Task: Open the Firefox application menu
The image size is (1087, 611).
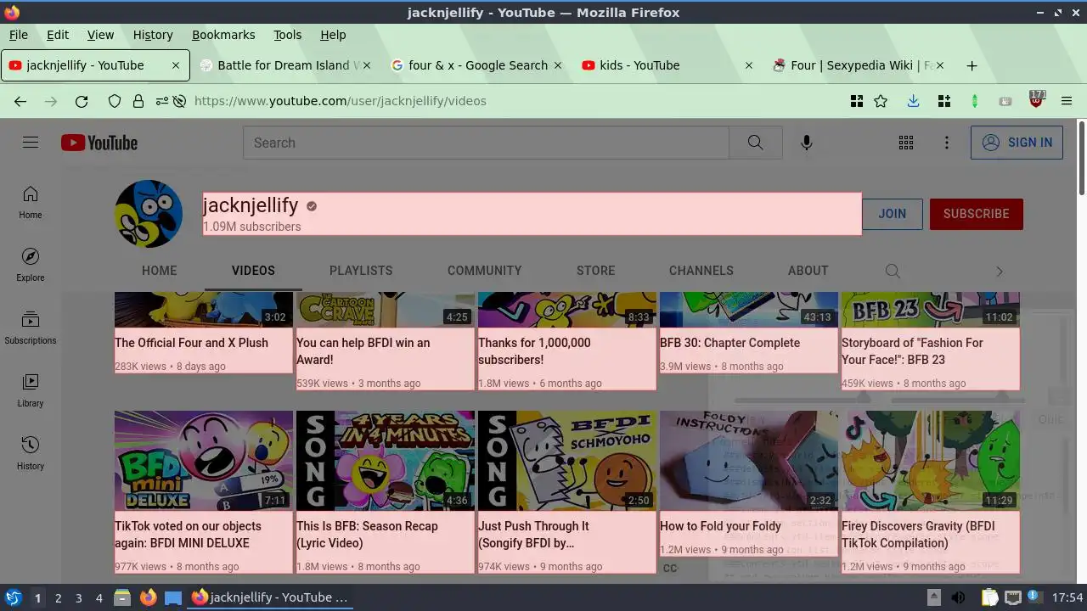Action: pos(1067,101)
